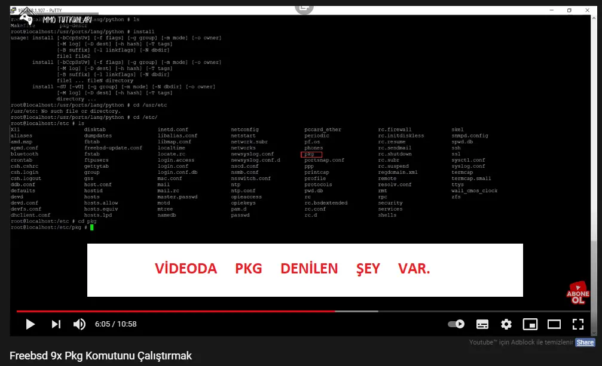
Task: Skip to the next video
Action: coord(56,324)
